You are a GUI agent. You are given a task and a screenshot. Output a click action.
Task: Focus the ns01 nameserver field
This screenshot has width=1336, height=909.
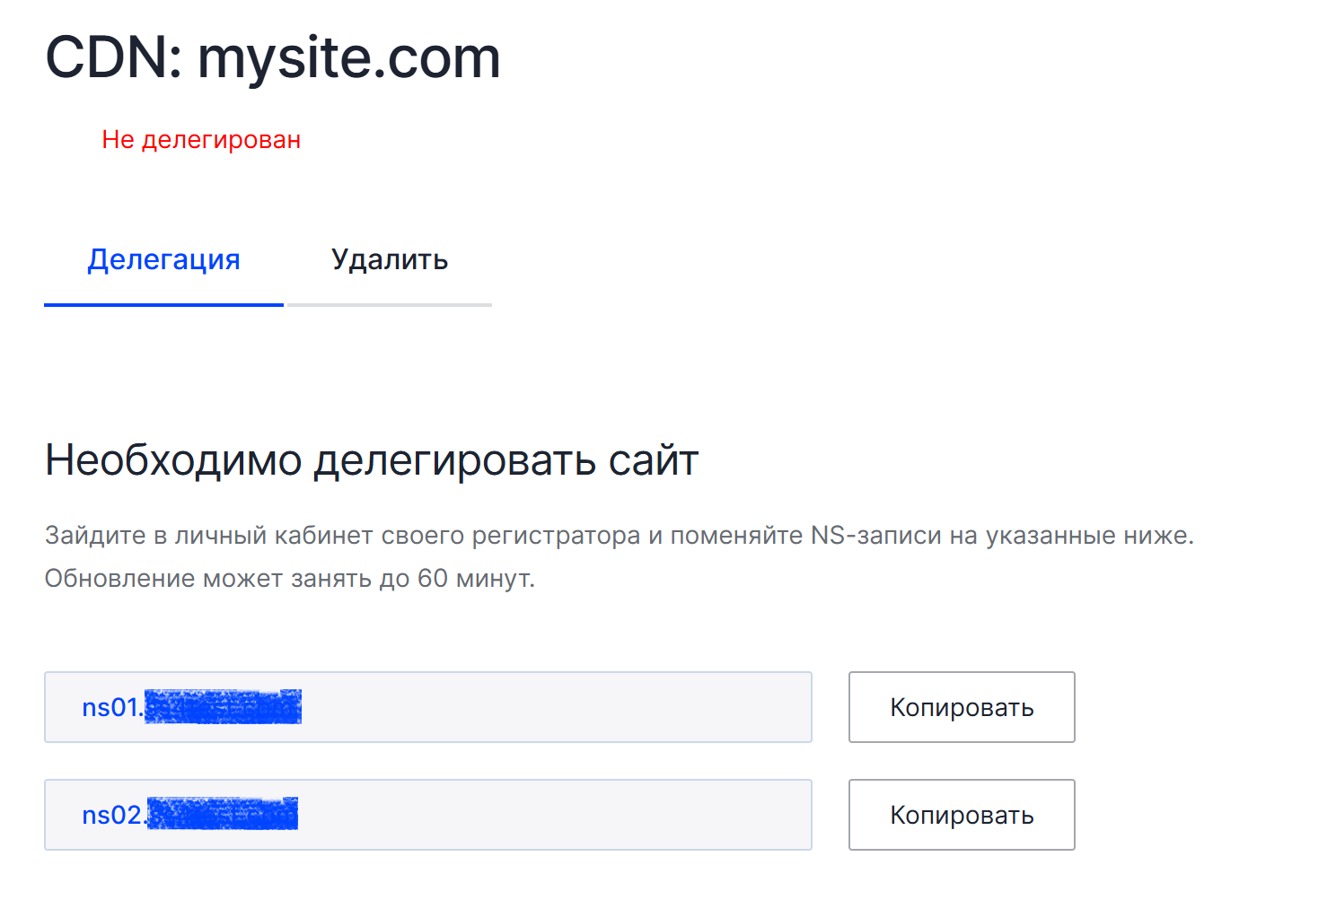(x=428, y=707)
